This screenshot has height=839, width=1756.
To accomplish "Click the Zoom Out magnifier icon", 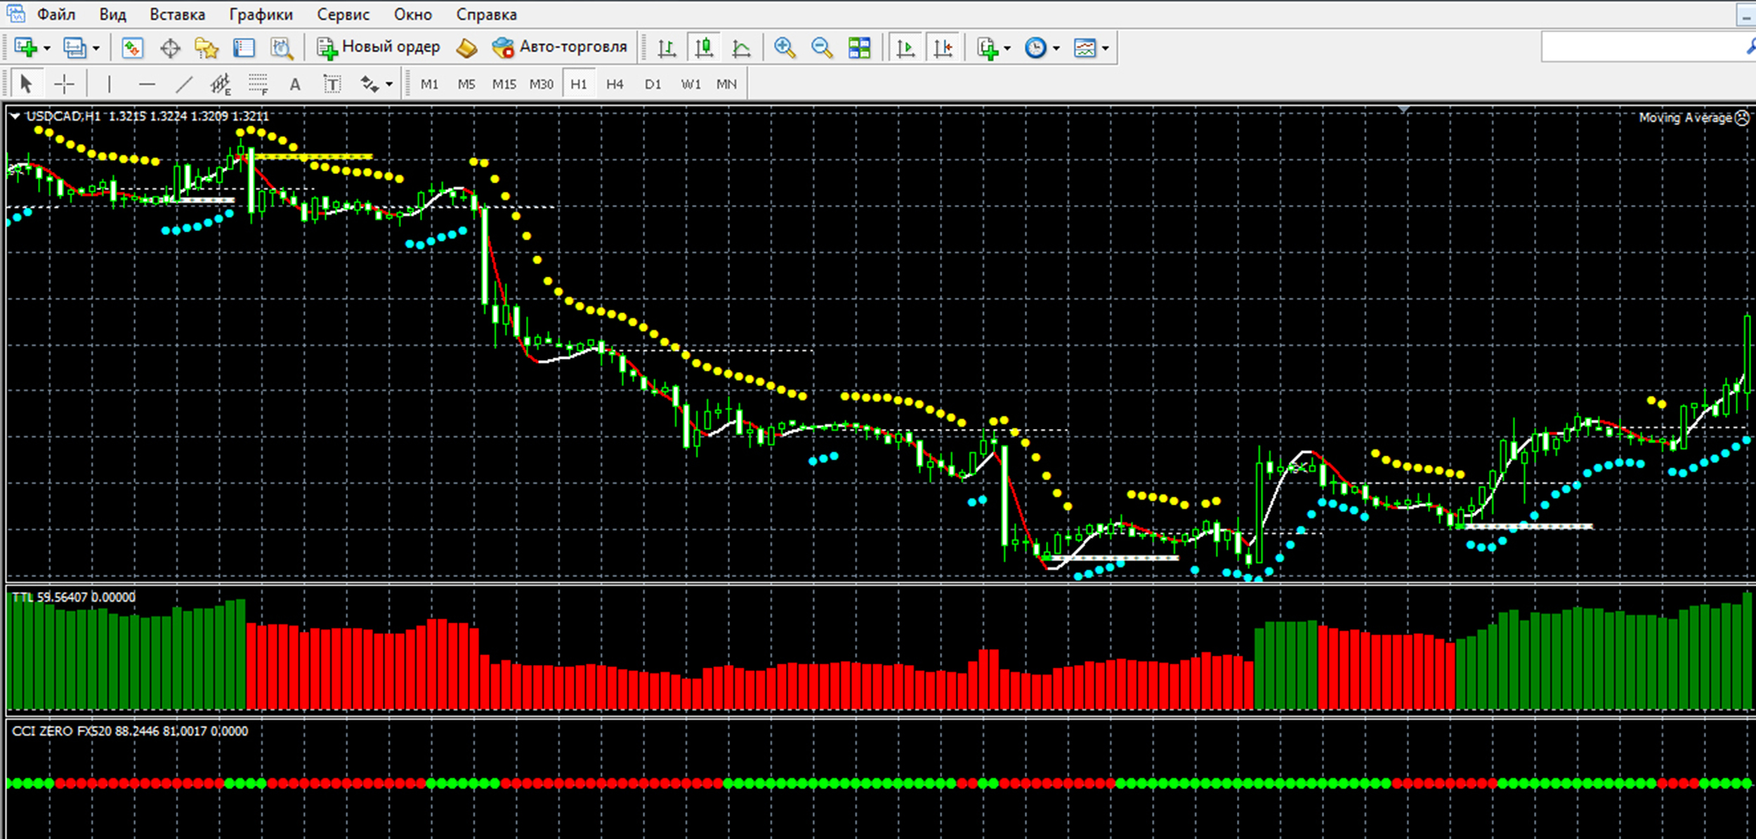I will point(821,48).
